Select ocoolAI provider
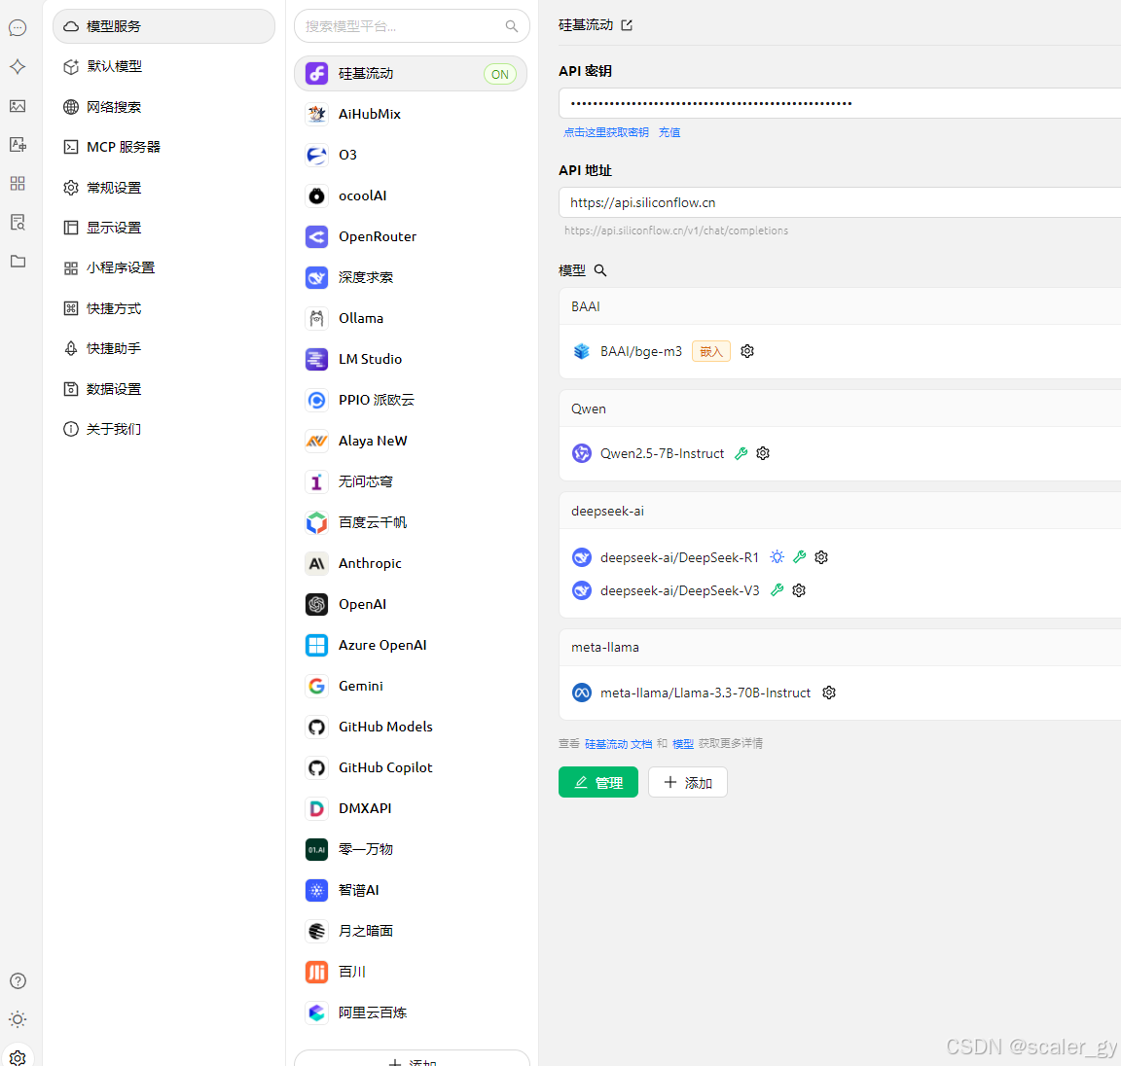 click(x=411, y=195)
